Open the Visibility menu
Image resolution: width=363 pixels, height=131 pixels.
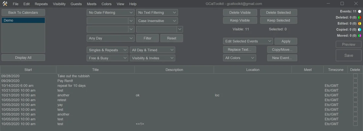tap(59, 4)
